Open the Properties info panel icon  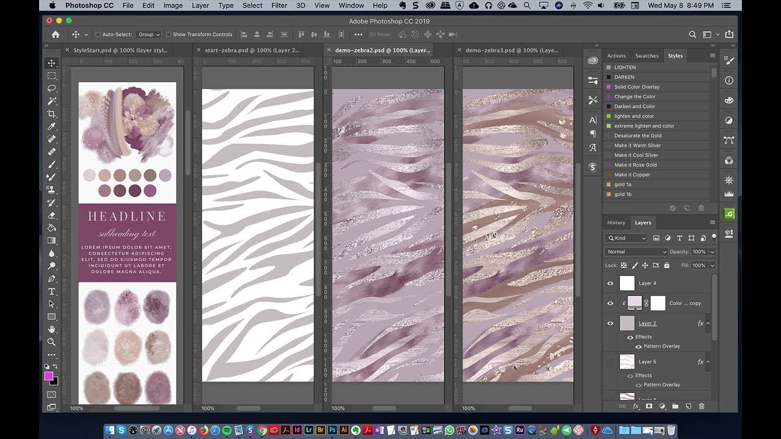(x=729, y=80)
